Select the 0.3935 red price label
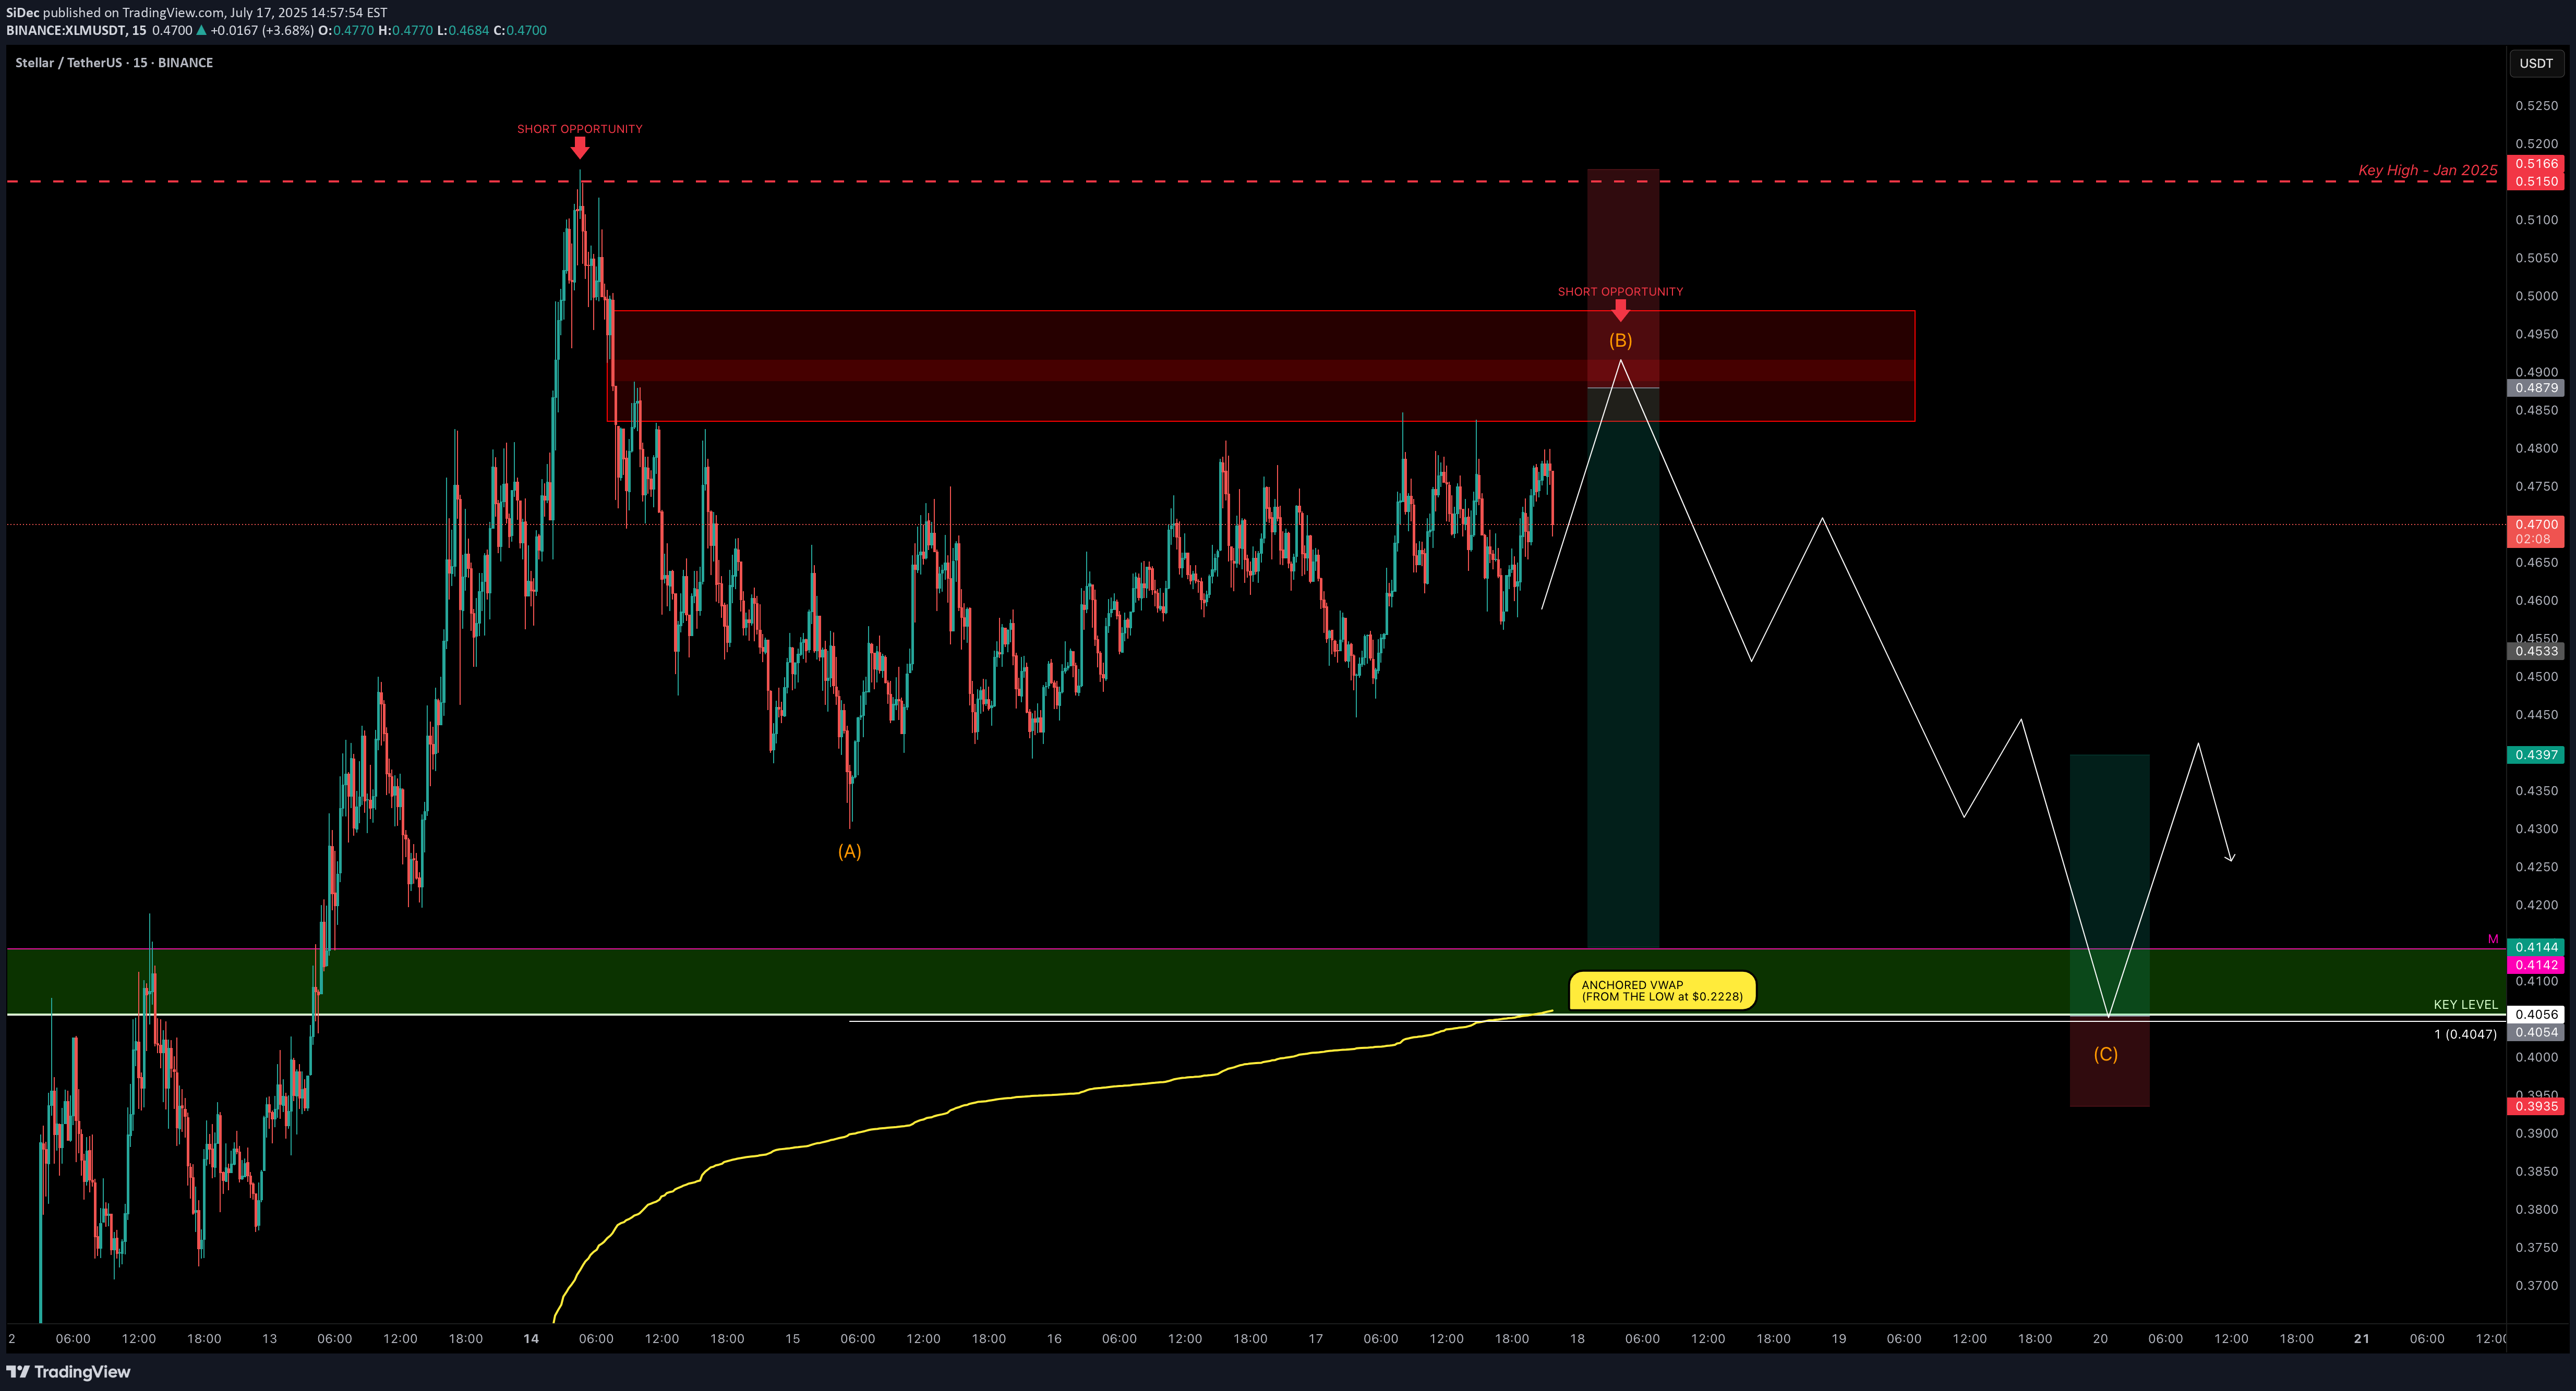The height and width of the screenshot is (1391, 2576). tap(2535, 1106)
